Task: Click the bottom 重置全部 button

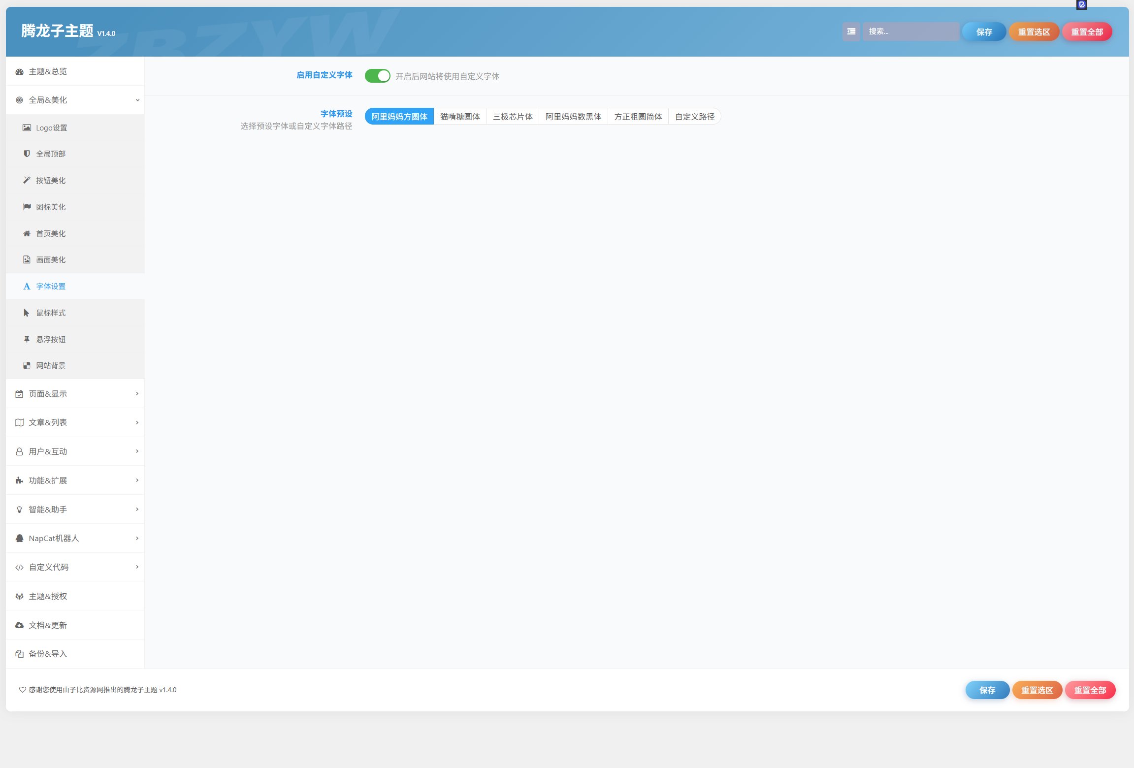Action: click(x=1090, y=690)
